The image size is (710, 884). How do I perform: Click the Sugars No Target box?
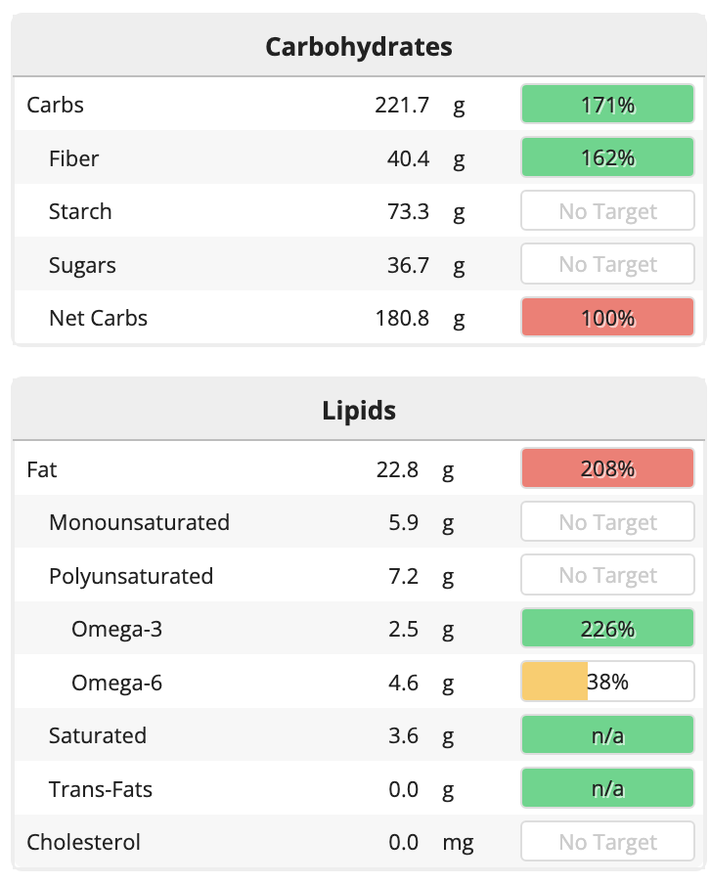607,265
